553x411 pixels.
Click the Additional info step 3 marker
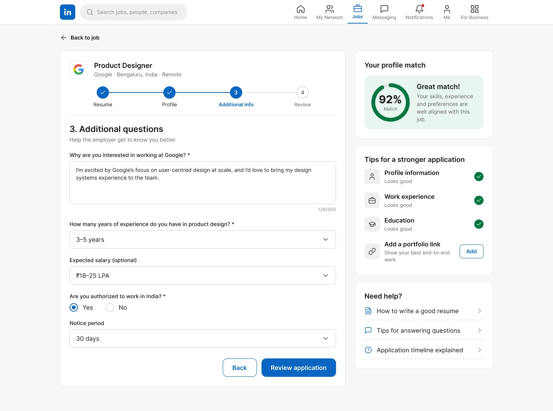coord(236,92)
